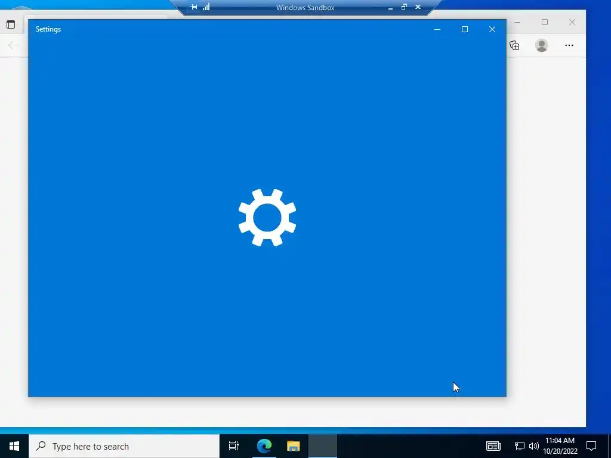
Task: Open File Explorer from the taskbar
Action: tap(293, 446)
